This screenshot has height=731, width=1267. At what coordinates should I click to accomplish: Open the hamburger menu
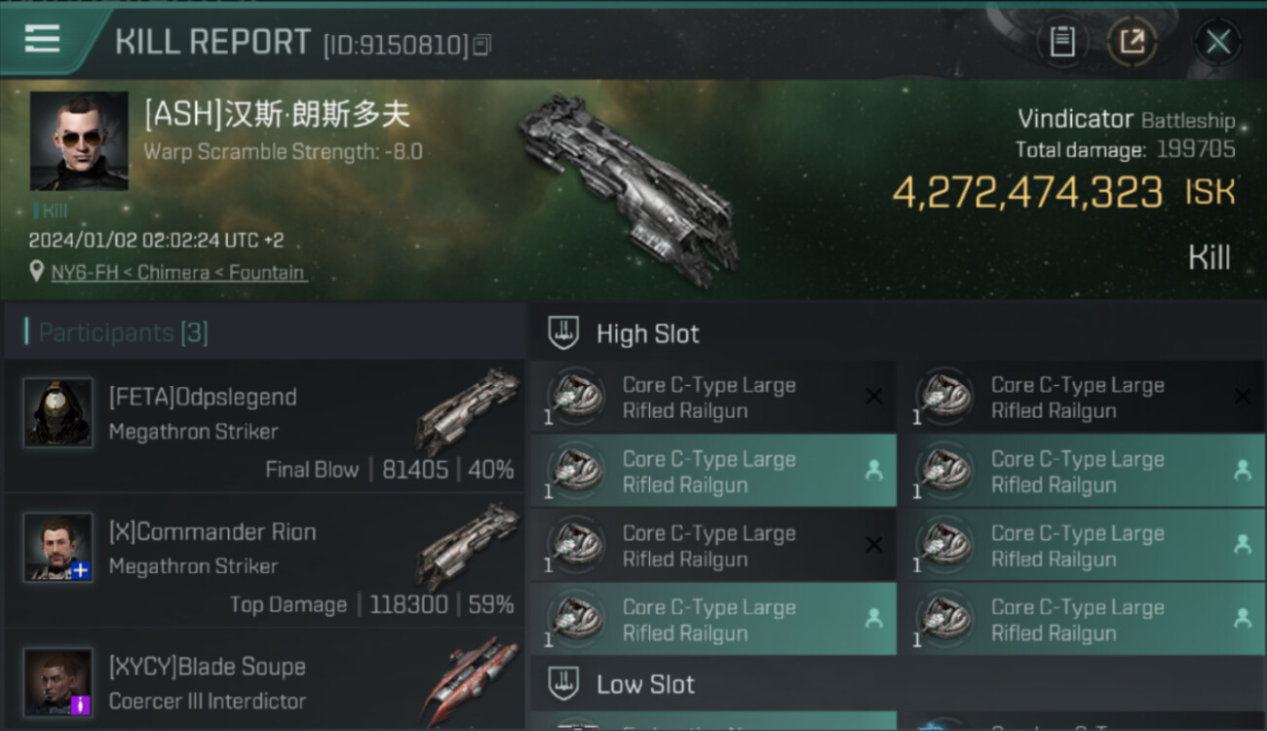tap(42, 39)
